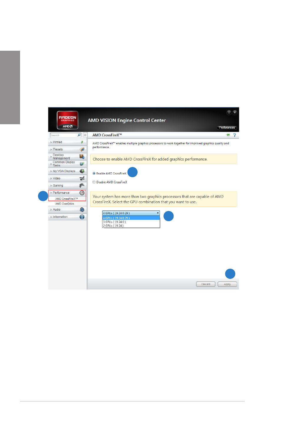Click the Audio speaker icon
Image resolution: width=281 pixels, height=424 pixels.
click(x=82, y=209)
